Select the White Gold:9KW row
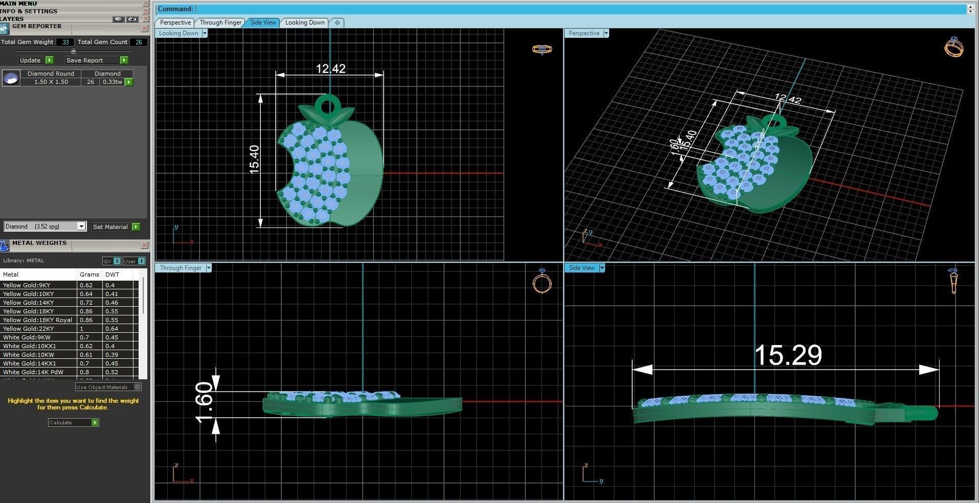979x503 pixels. click(x=70, y=337)
